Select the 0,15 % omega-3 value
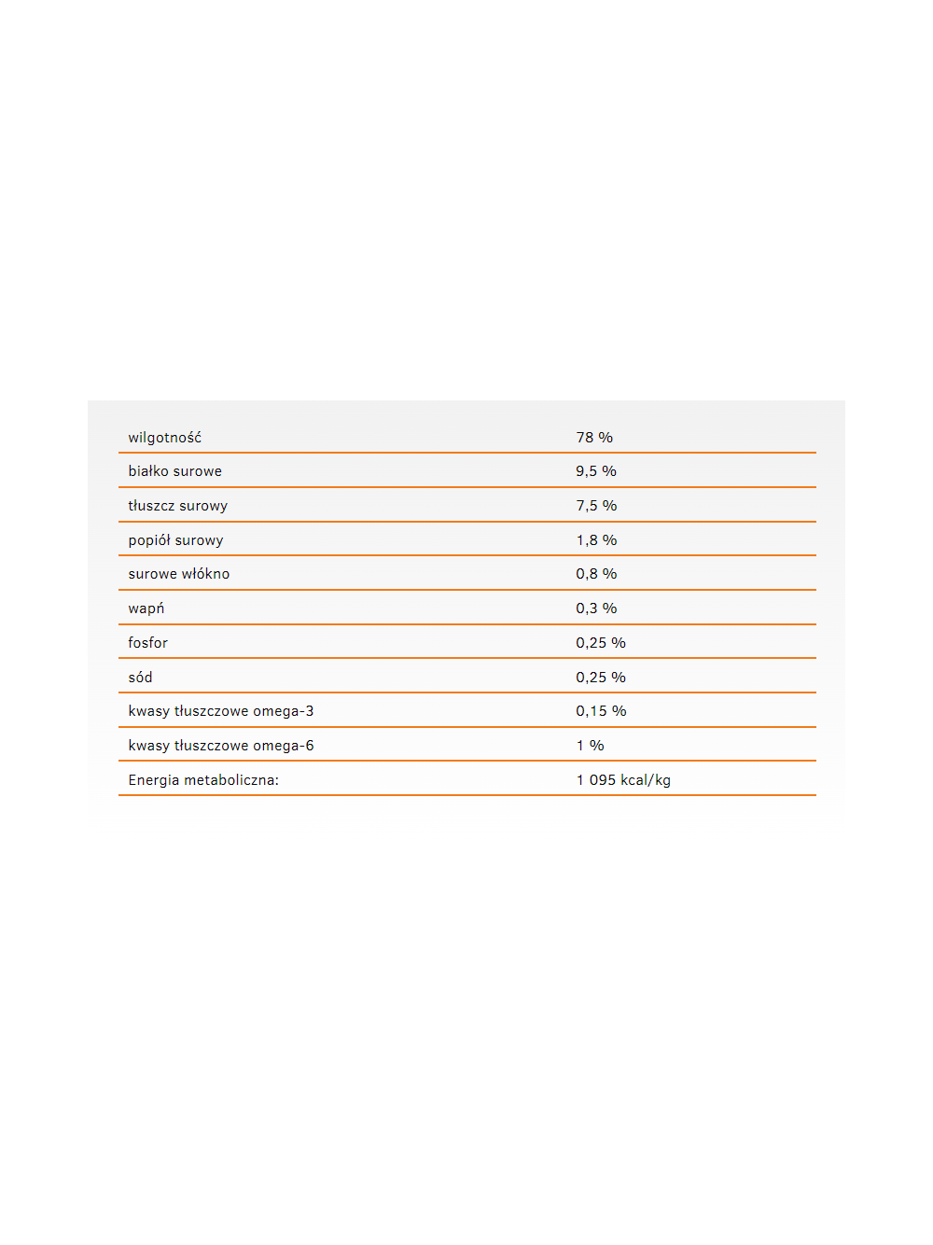 pos(601,711)
